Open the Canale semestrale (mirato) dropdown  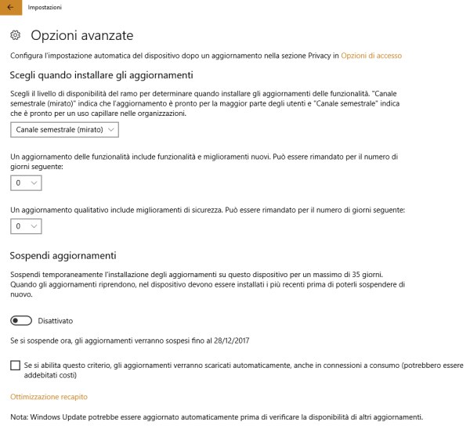(64, 130)
